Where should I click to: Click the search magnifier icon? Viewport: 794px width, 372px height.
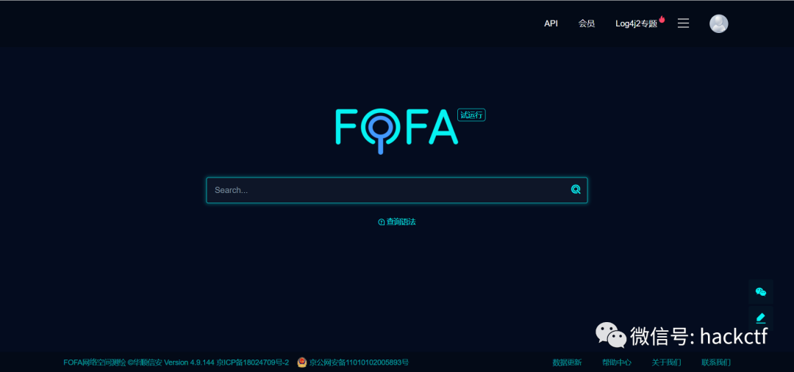pyautogui.click(x=576, y=189)
